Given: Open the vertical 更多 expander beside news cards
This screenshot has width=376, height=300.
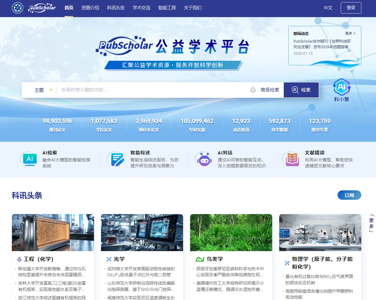Looking at the screenshot, I should 371,223.
